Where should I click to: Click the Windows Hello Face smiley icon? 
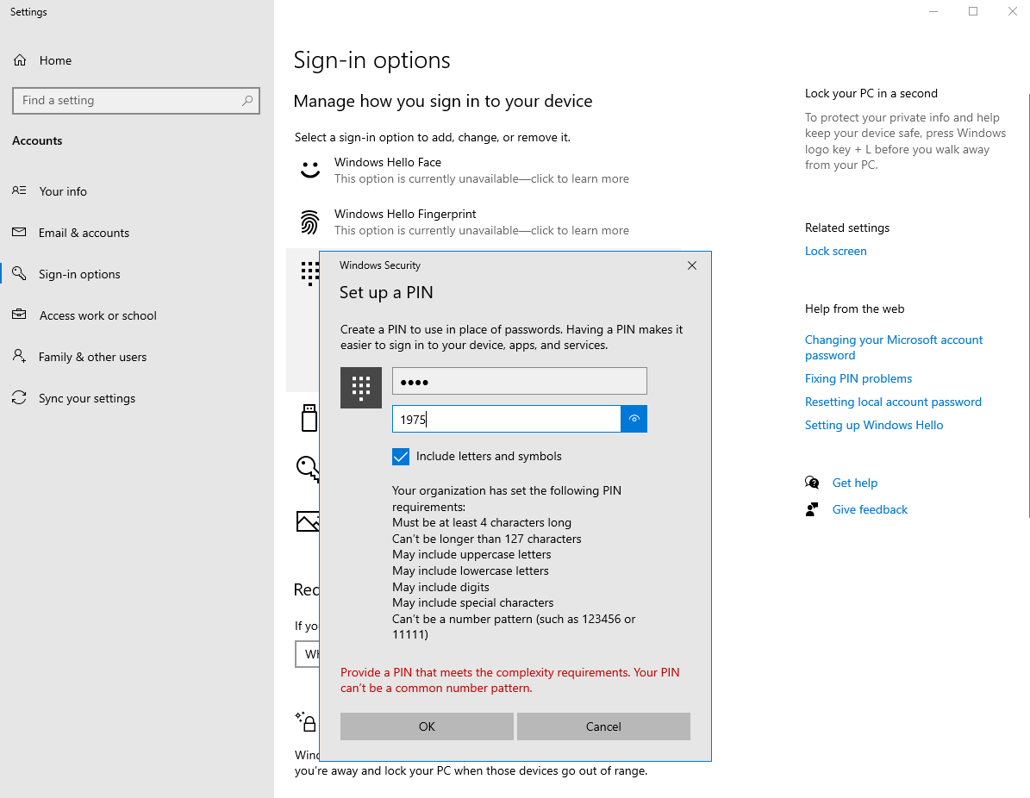(x=309, y=170)
